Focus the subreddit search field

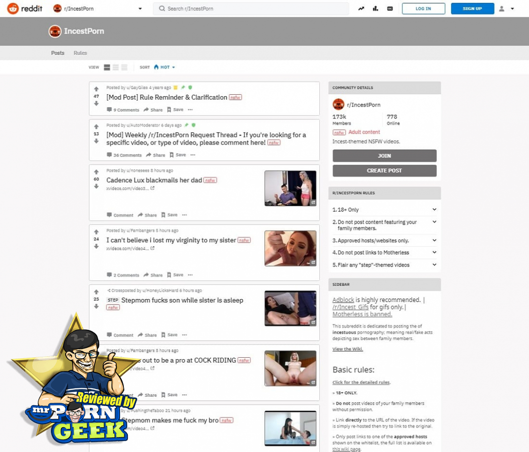point(252,8)
